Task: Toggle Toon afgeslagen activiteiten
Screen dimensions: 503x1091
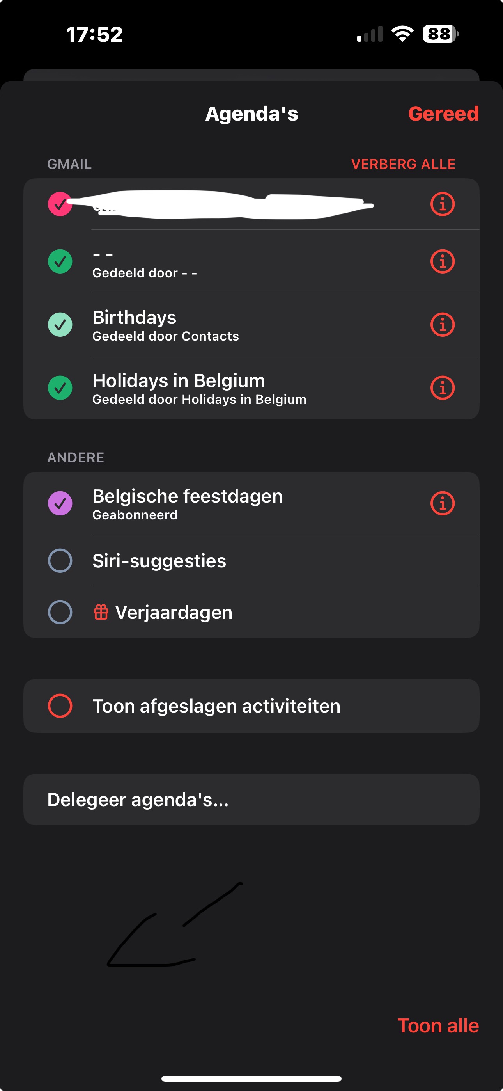Action: point(60,706)
